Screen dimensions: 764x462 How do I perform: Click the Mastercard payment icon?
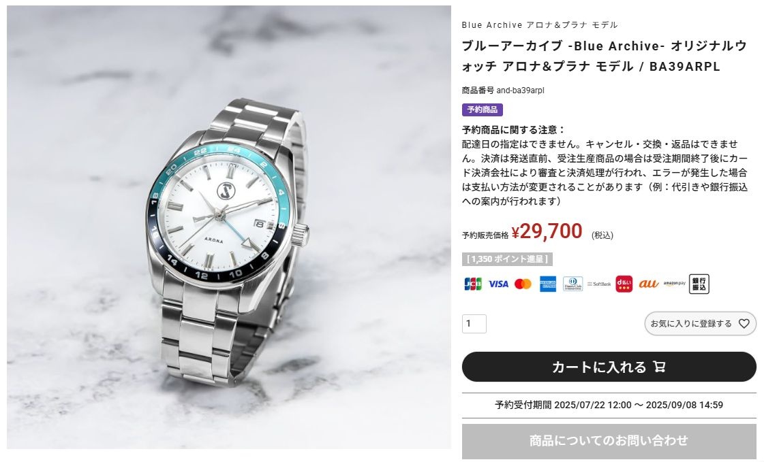(x=523, y=284)
